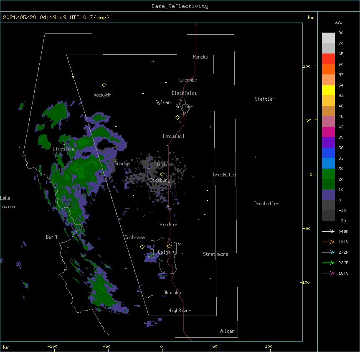This screenshot has width=360, height=352.
Task: Click the 80 value on dBZ scale
Action: click(341, 33)
